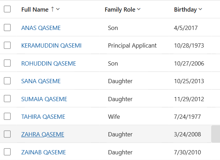Viewport: 220px width, 160px height.
Task: Toggle the checkbox next to ROHUDDIN QASEME
Action: (x=7, y=63)
